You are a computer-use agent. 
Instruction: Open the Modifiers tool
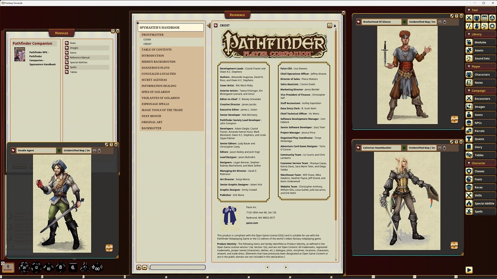[469, 26]
